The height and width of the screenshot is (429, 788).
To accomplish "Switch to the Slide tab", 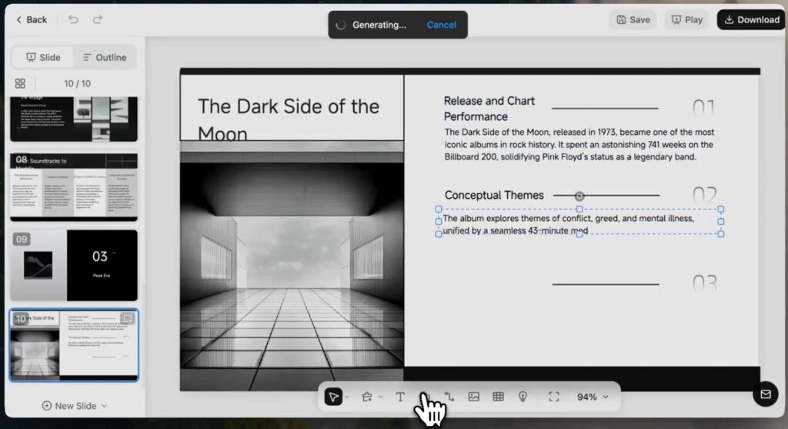I will [x=43, y=57].
